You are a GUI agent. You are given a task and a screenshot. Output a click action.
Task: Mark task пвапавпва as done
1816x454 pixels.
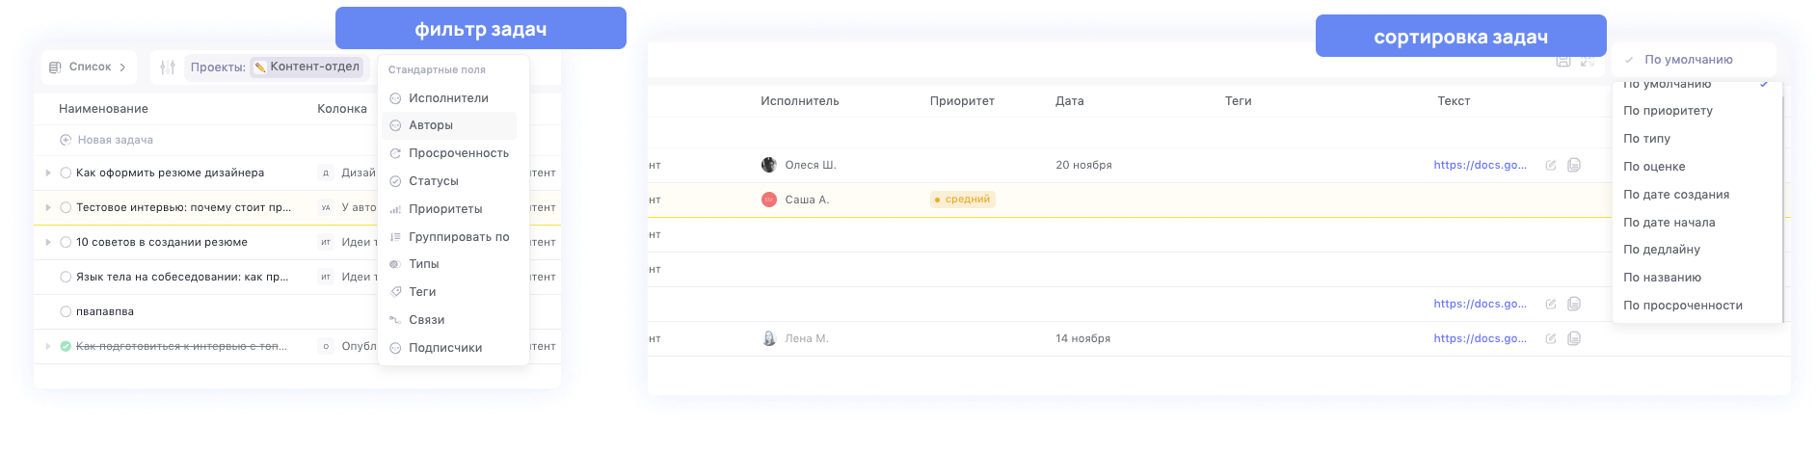coord(66,311)
